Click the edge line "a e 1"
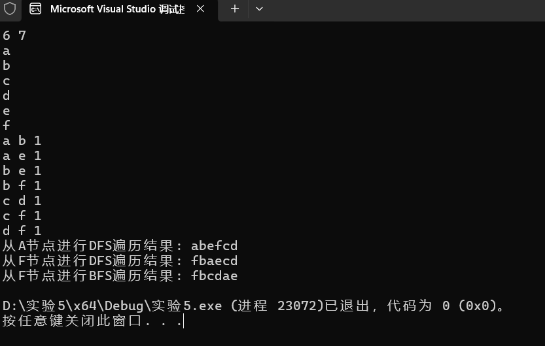This screenshot has height=346, width=545. pyautogui.click(x=22, y=155)
